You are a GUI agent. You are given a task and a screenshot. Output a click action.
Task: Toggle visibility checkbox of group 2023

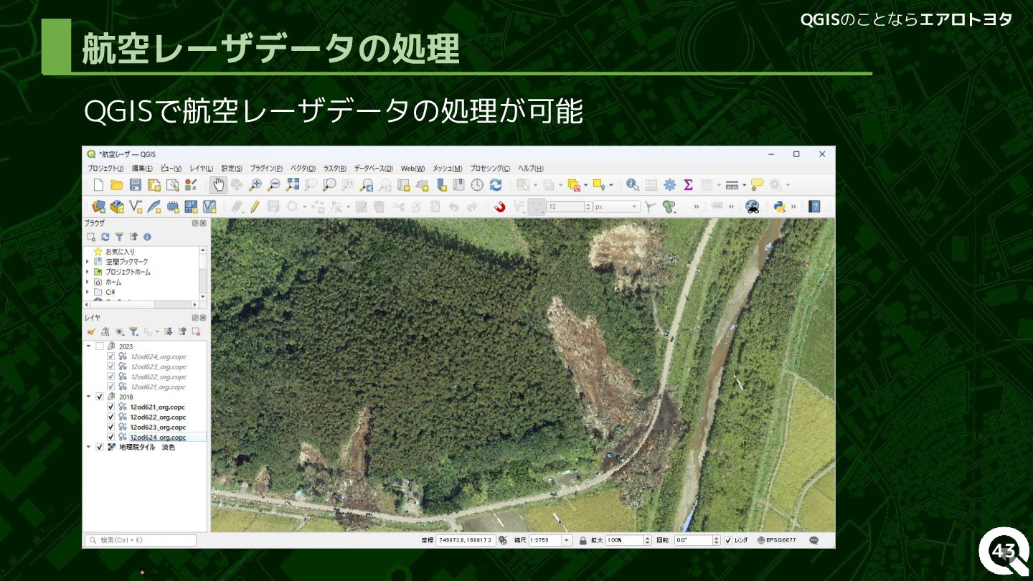[100, 346]
